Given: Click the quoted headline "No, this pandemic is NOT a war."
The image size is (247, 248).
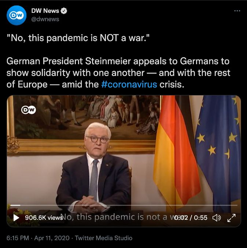Looking at the screenshot, I should (x=78, y=38).
